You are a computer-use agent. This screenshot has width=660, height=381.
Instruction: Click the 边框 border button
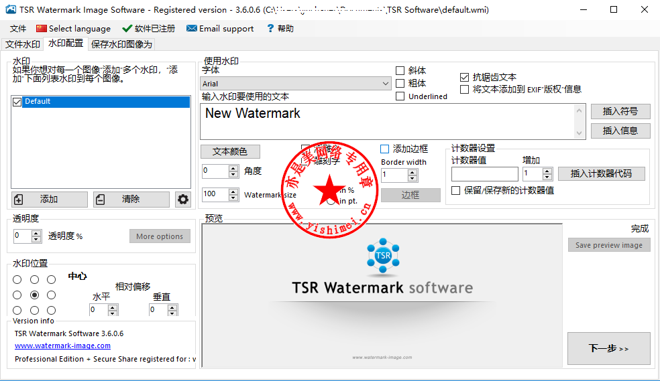pos(410,195)
